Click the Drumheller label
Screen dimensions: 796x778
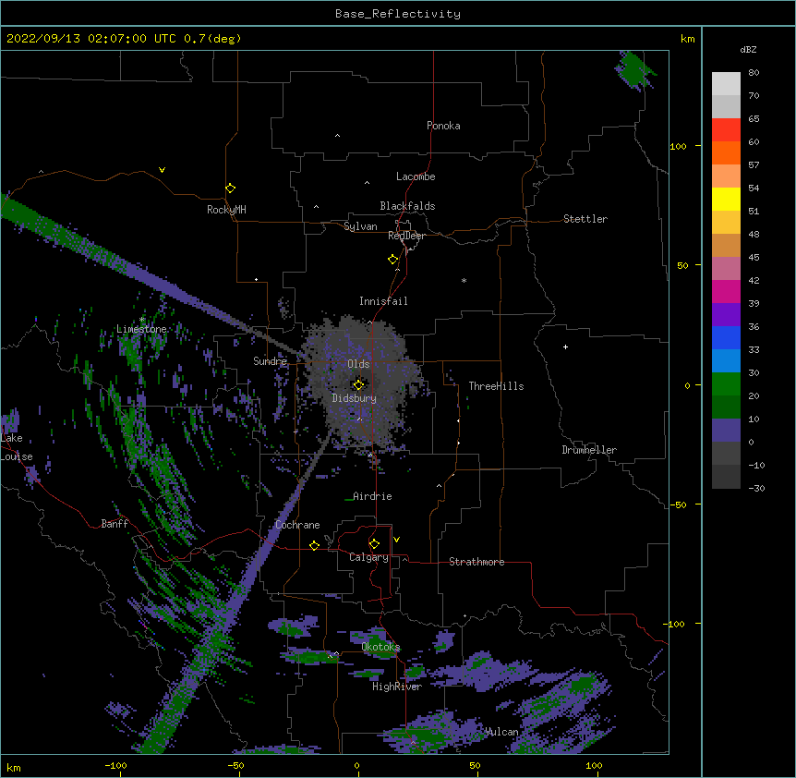click(589, 450)
